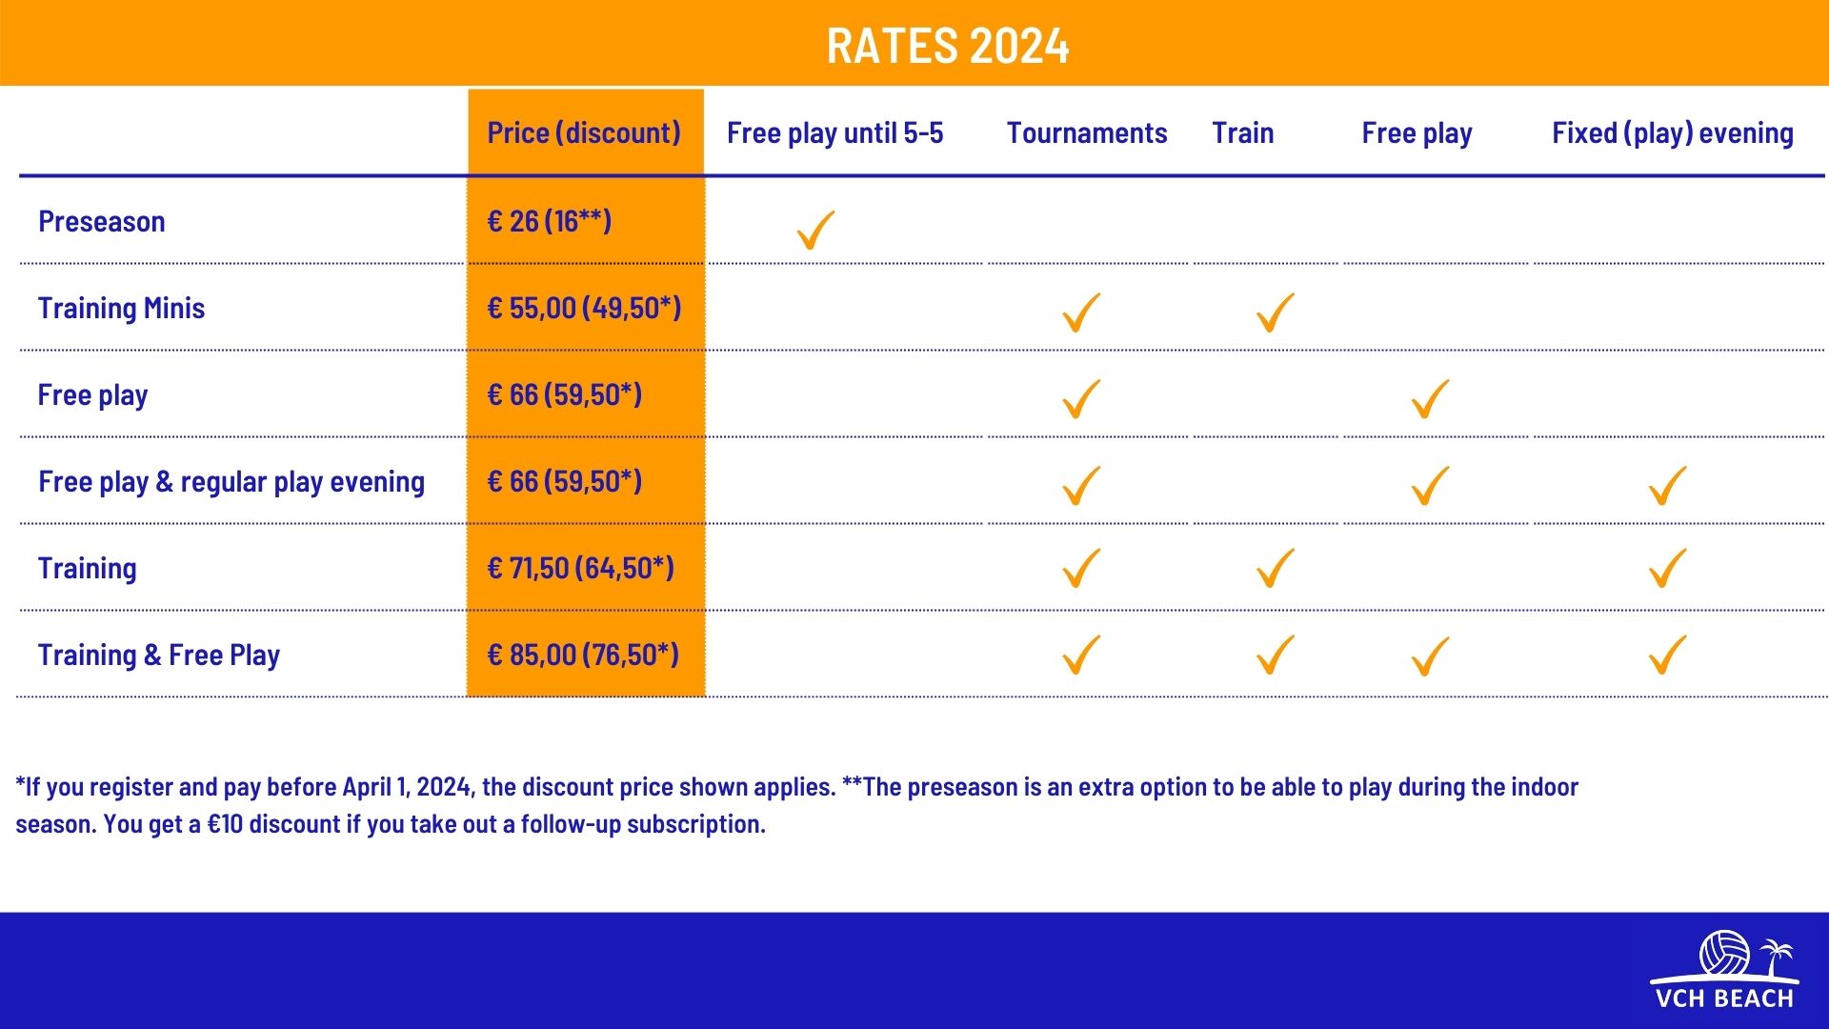Click the € 85,00 (76,50*) price
This screenshot has width=1829, height=1029.
(583, 655)
